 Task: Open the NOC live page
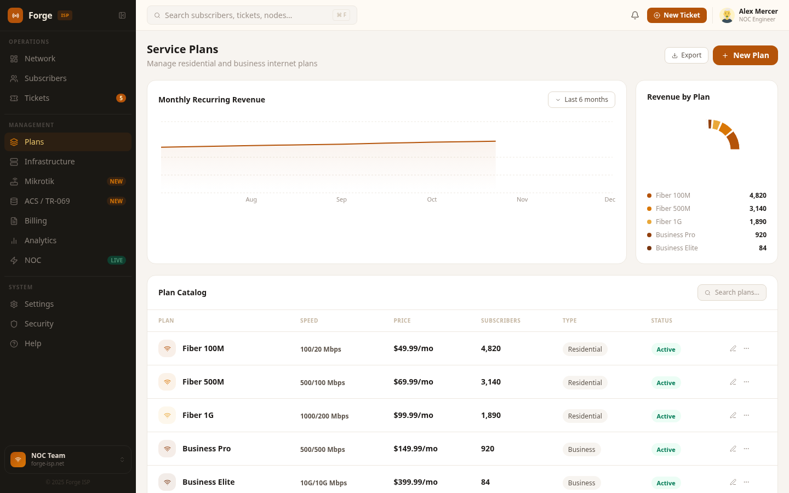pyautogui.click(x=68, y=260)
